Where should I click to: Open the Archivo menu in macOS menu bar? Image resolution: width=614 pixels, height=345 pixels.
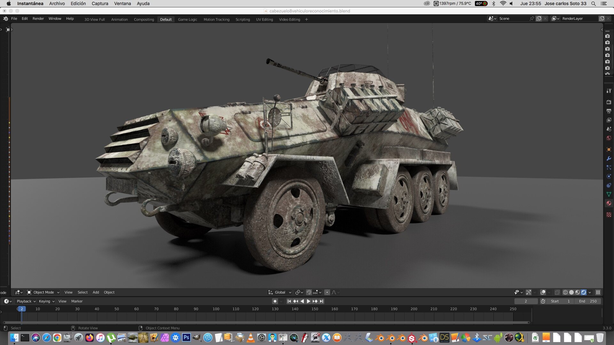pyautogui.click(x=57, y=4)
